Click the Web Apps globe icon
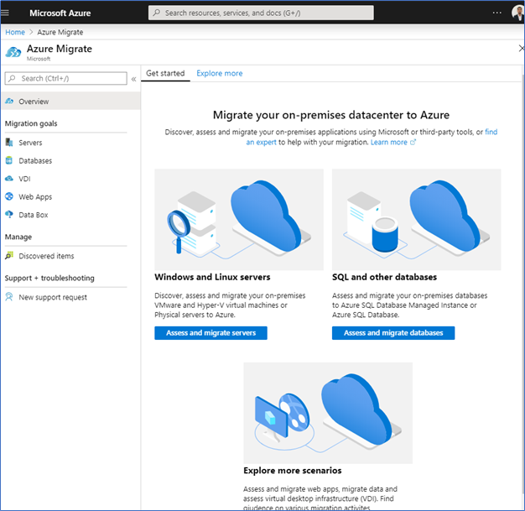The height and width of the screenshot is (511, 525). click(9, 196)
